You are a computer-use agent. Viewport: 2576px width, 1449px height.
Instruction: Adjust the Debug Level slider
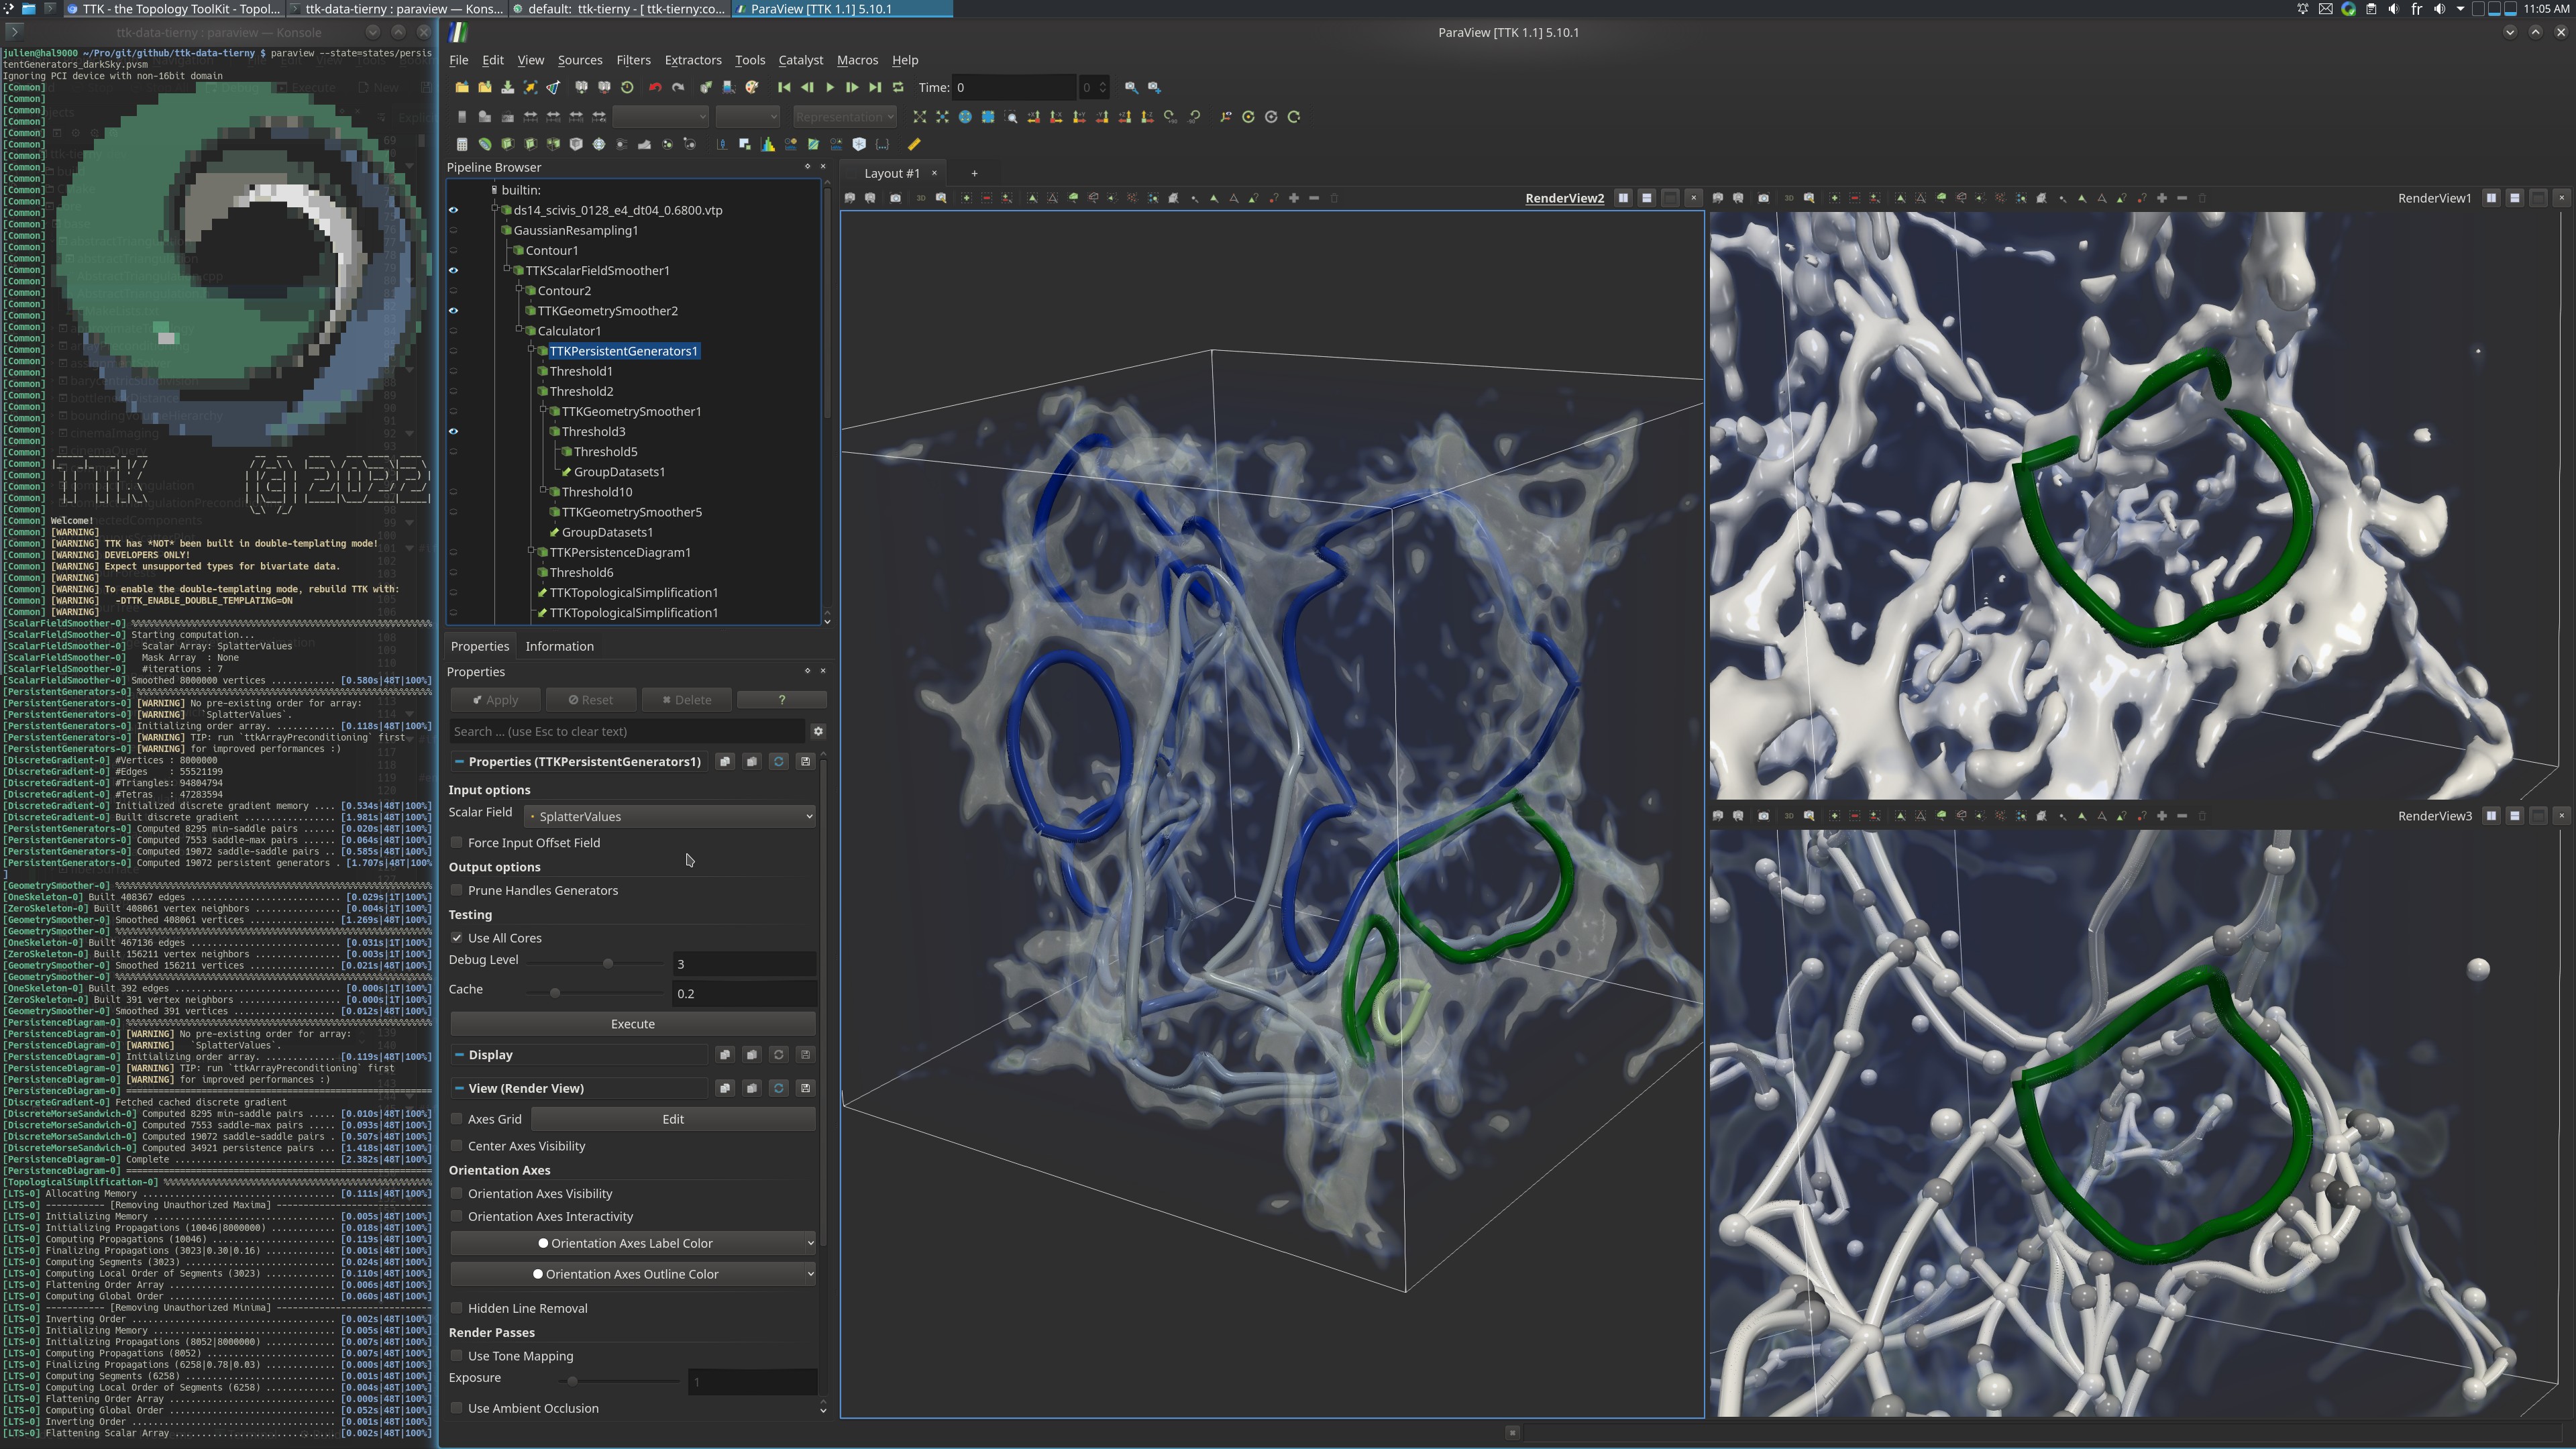(x=607, y=963)
